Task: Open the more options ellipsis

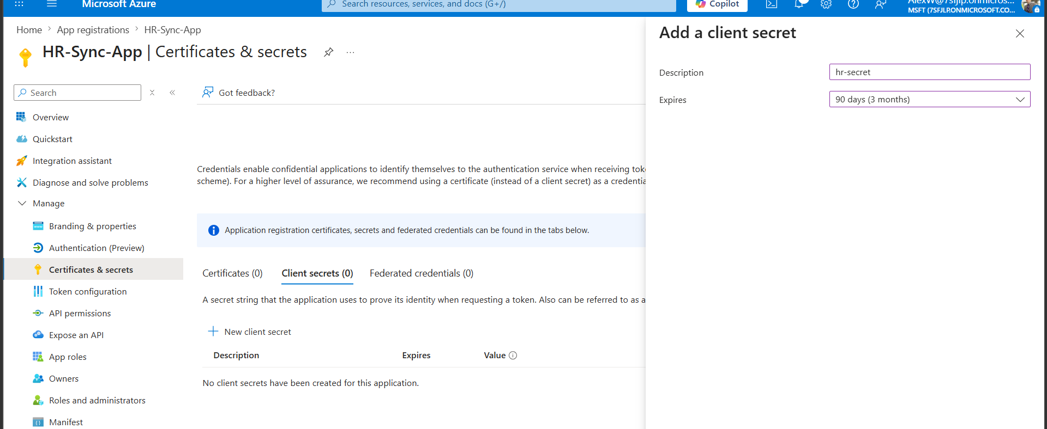Action: 351,52
